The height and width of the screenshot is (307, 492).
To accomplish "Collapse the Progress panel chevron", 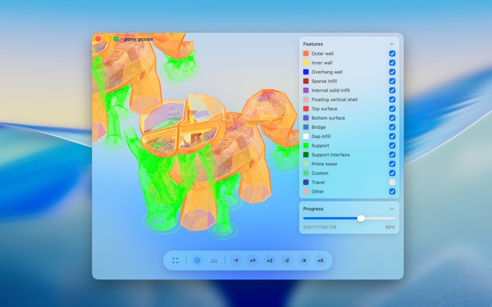I will 392,209.
